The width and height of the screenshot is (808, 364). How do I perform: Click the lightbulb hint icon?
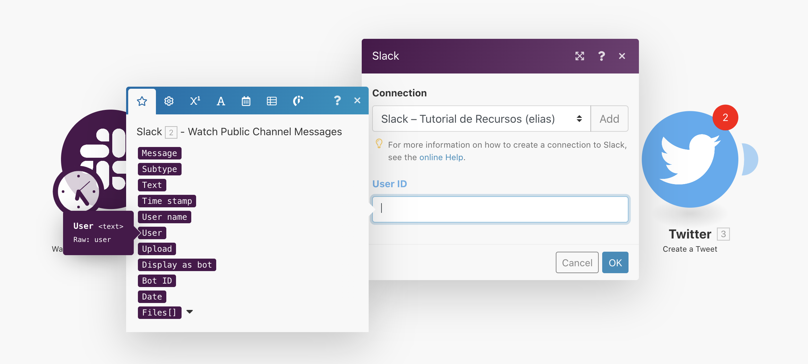pos(379,144)
